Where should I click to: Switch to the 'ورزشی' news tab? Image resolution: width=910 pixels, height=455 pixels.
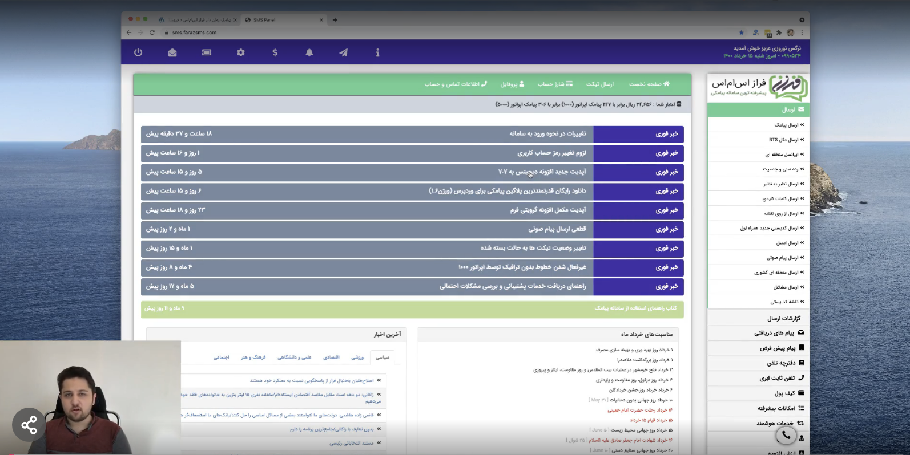point(357,357)
